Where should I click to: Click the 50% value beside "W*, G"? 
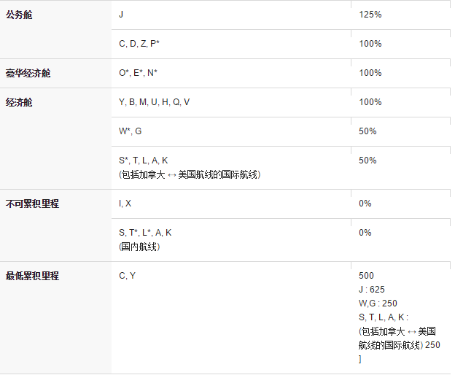367,131
